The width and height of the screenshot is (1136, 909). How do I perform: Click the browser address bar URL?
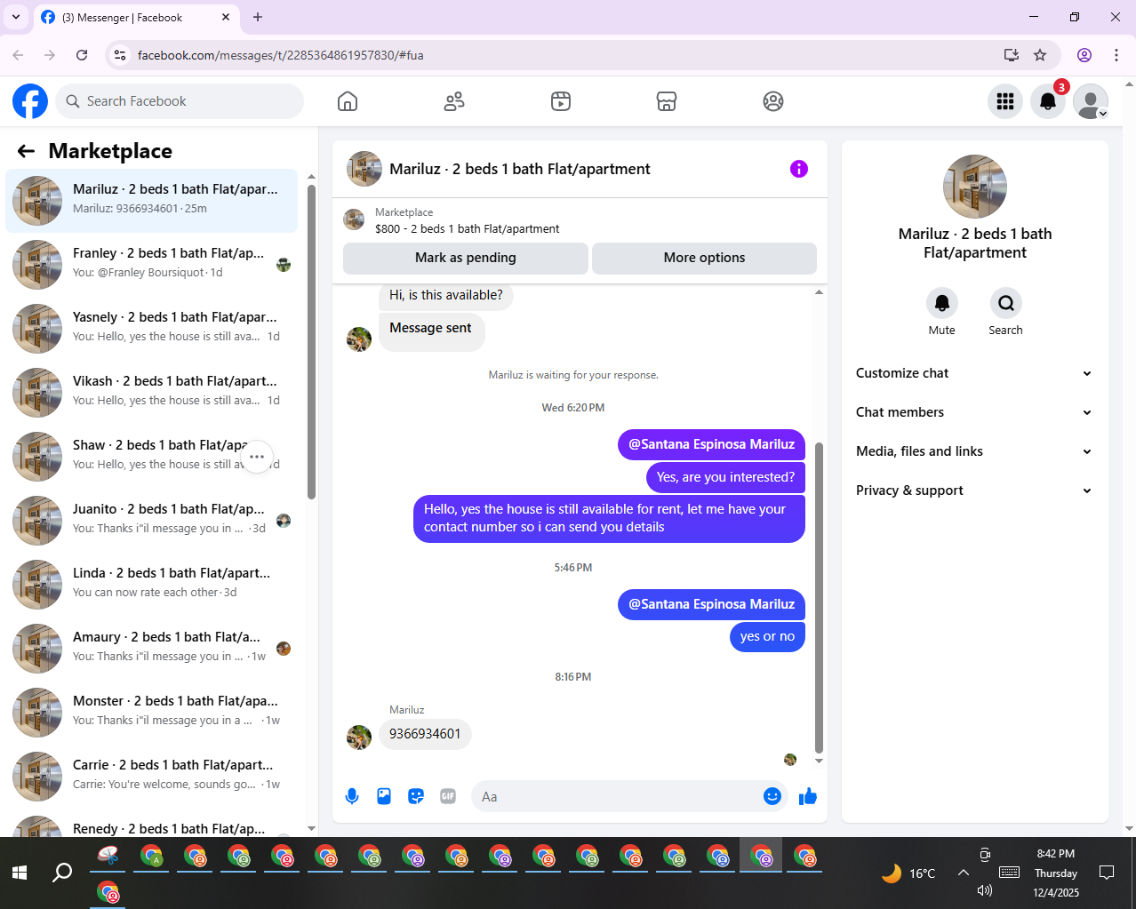(280, 55)
